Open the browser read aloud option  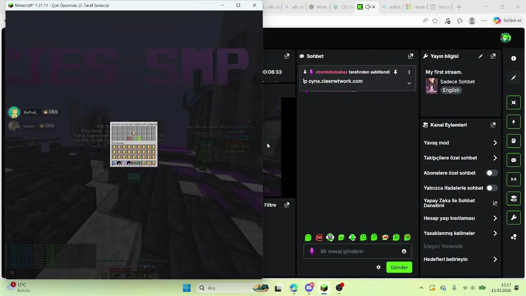coord(425,21)
